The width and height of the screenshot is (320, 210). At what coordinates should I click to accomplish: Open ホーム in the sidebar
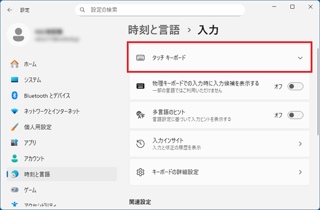tap(62, 64)
